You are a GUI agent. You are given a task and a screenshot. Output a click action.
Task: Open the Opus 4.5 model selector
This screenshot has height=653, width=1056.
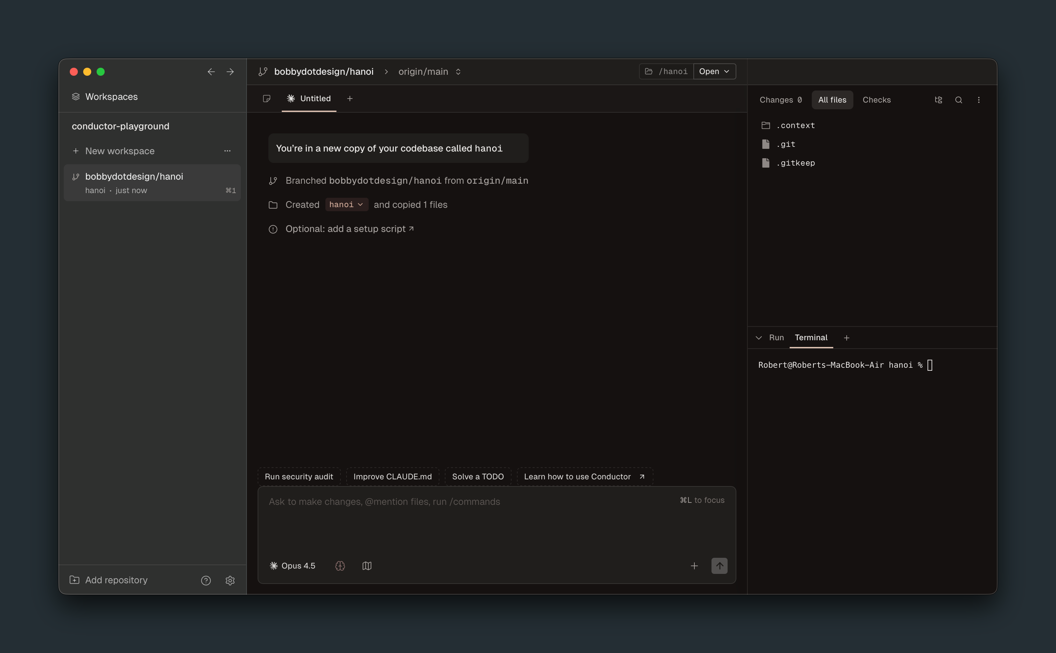[293, 566]
